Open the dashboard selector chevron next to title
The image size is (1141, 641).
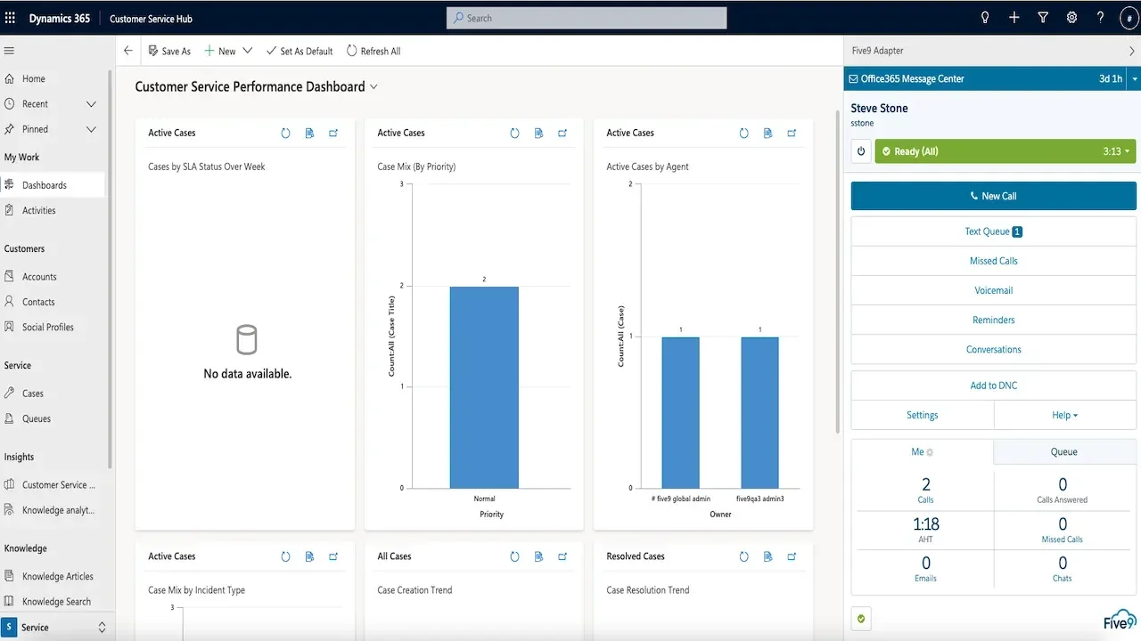click(x=373, y=87)
